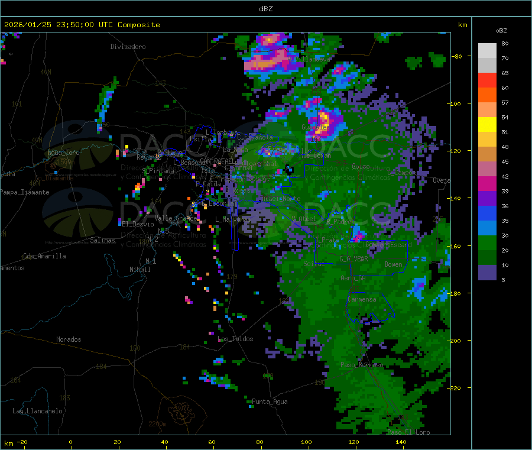Click the El_Desvio map label
This screenshot has height=450, width=532.
[x=138, y=224]
